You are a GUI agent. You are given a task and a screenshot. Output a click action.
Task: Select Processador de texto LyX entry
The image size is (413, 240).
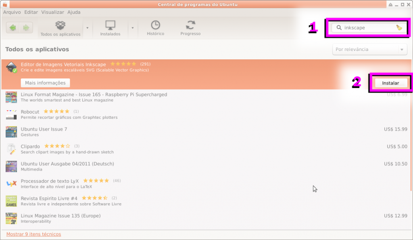206,183
